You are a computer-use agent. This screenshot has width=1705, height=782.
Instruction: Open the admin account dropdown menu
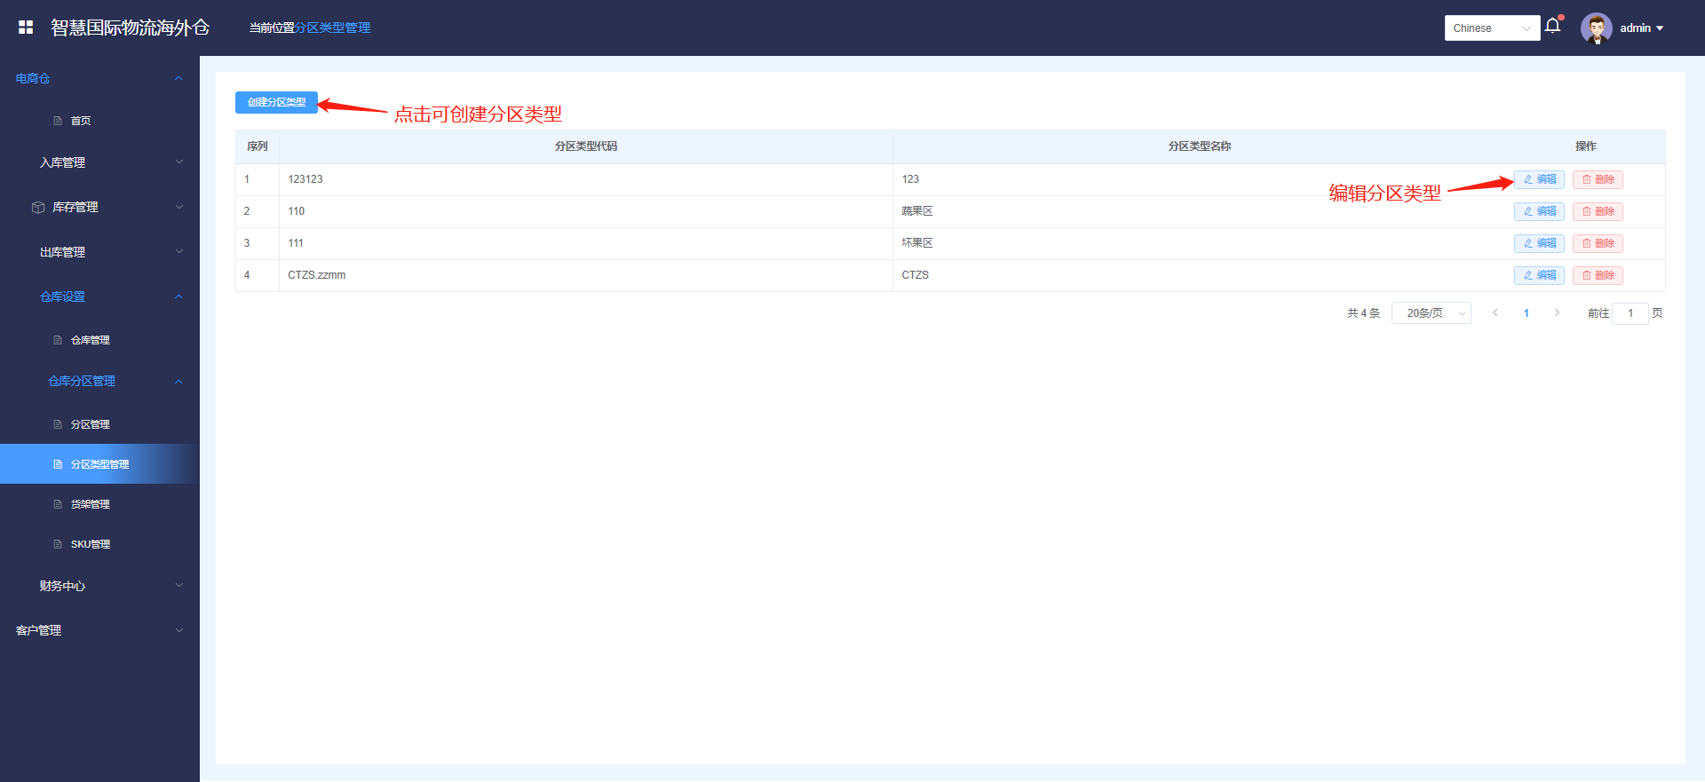[x=1642, y=28]
